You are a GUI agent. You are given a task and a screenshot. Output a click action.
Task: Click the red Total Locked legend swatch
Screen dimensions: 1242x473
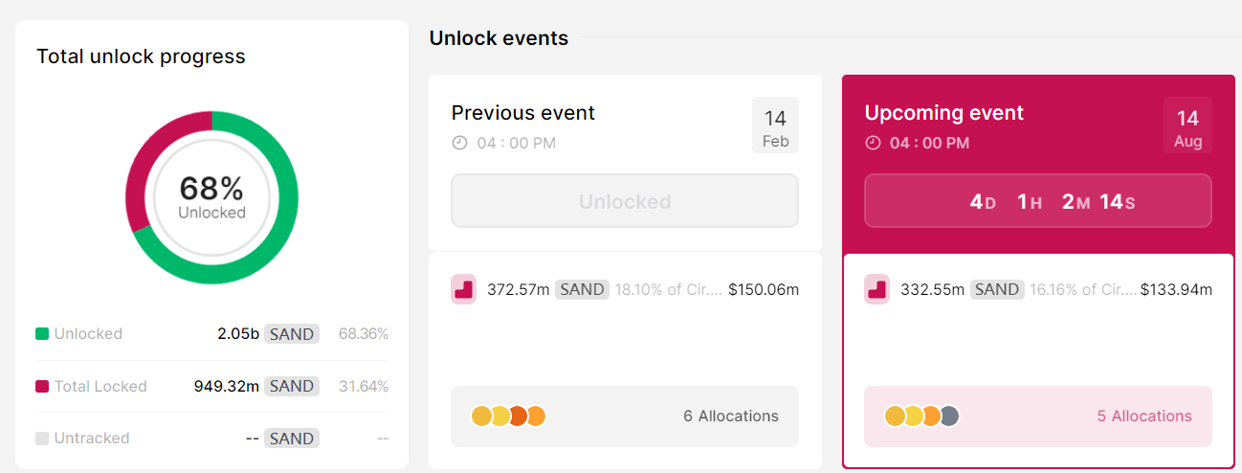pyautogui.click(x=42, y=387)
